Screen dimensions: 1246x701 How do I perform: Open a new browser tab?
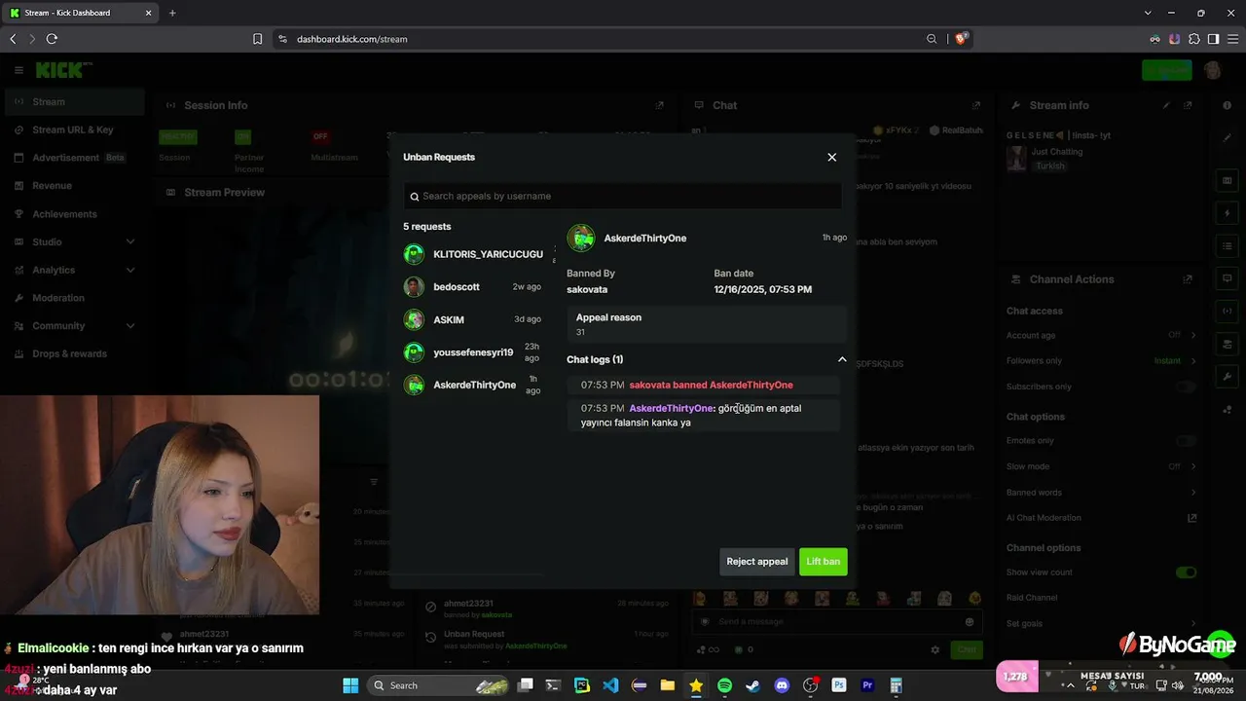click(172, 13)
